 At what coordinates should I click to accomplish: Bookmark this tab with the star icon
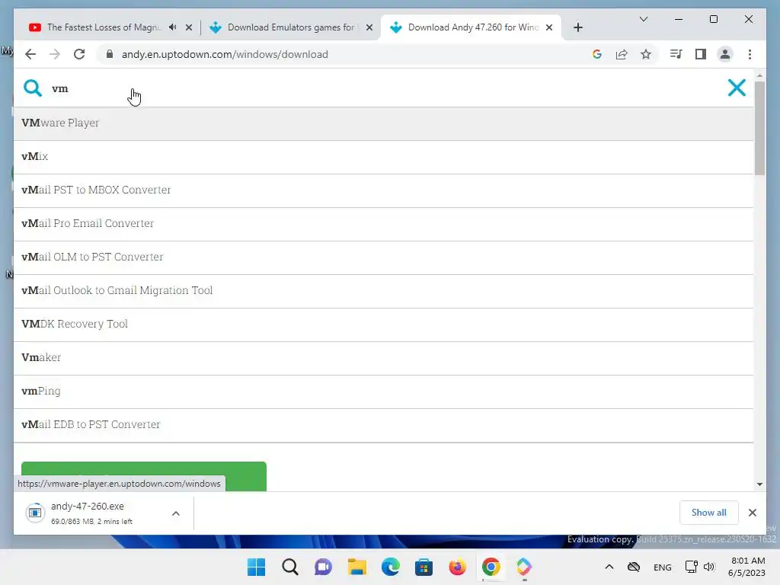click(646, 54)
